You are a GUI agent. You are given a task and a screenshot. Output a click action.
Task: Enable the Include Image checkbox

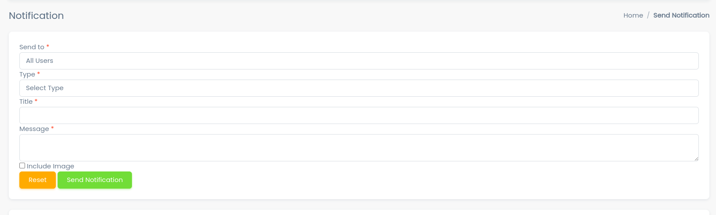22,166
